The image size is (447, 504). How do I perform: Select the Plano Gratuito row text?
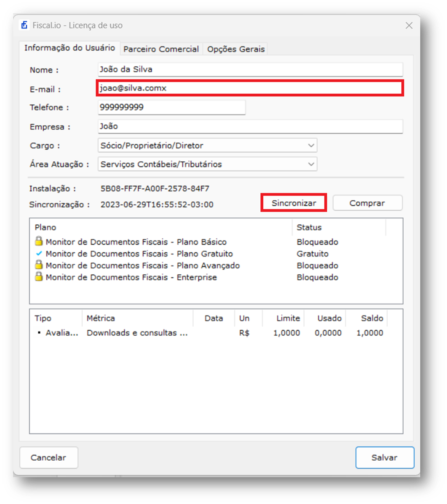coord(139,254)
